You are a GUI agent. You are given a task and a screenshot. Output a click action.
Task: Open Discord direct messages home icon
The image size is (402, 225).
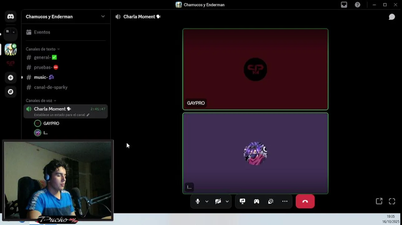click(11, 17)
